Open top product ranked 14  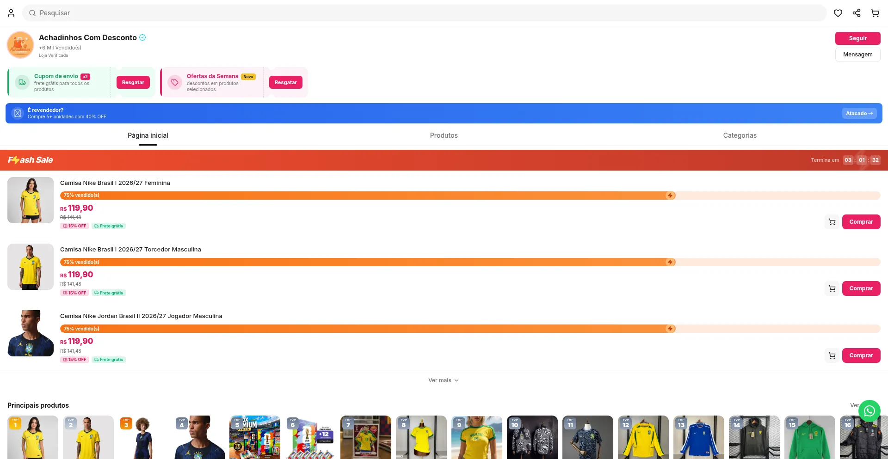(x=754, y=437)
